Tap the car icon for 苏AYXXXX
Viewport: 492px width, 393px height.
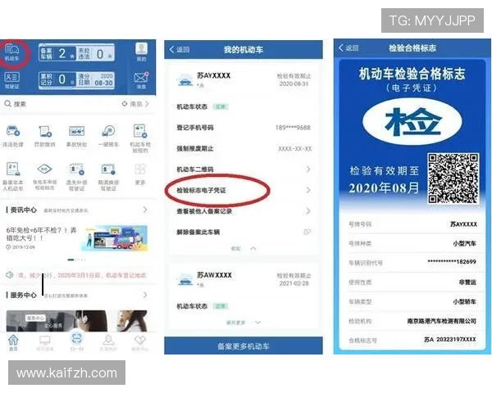(184, 79)
